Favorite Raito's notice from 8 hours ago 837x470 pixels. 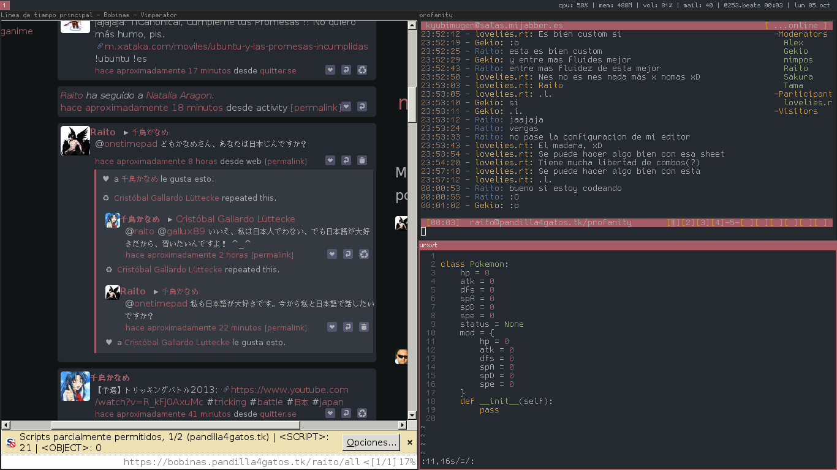[x=330, y=160]
